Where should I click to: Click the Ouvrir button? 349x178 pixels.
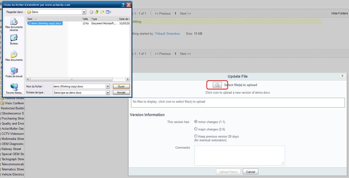pyautogui.click(x=121, y=86)
